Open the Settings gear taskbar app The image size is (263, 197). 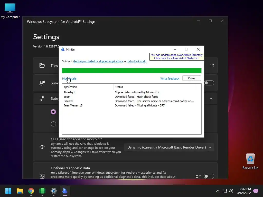pos(54,191)
